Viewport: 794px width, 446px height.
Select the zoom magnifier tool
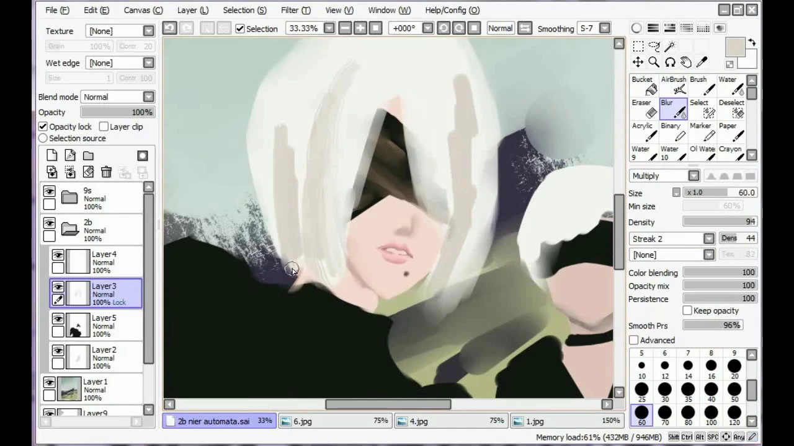click(x=654, y=62)
